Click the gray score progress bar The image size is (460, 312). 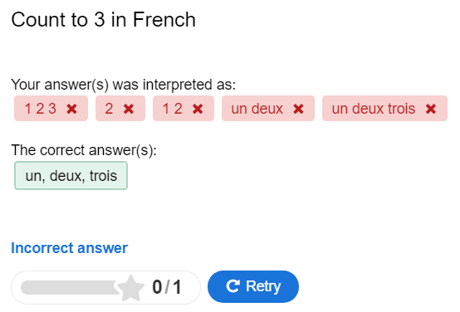tap(71, 287)
